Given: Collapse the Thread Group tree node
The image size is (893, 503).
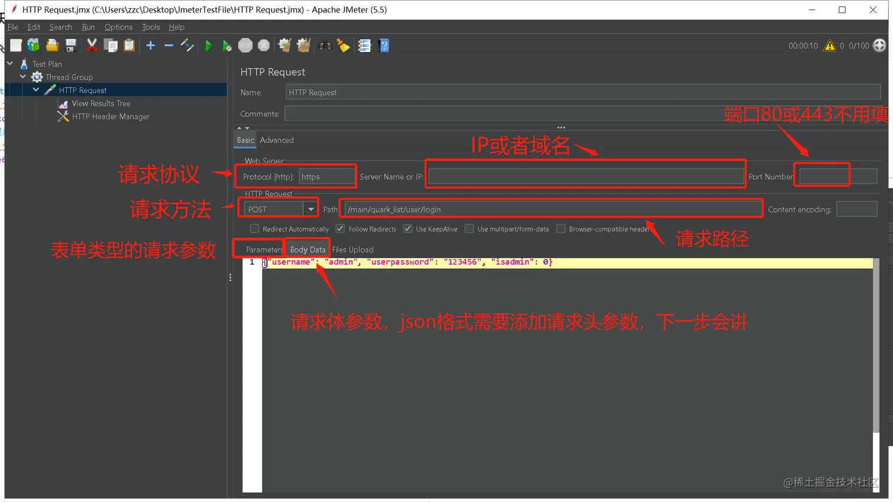Looking at the screenshot, I should click(x=23, y=76).
